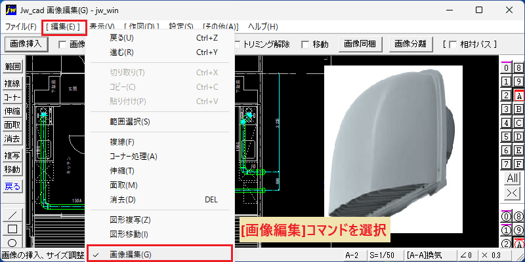Open the ヘルプ(H) menu
Screen dimensions: 525x262
click(x=263, y=27)
